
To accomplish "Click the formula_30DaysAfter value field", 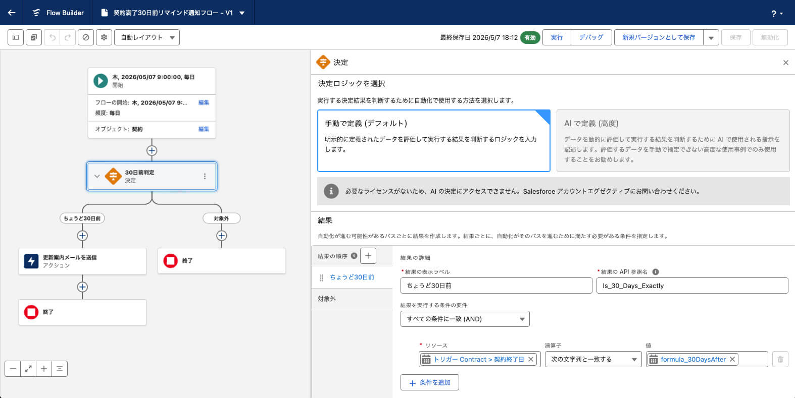I will point(707,359).
